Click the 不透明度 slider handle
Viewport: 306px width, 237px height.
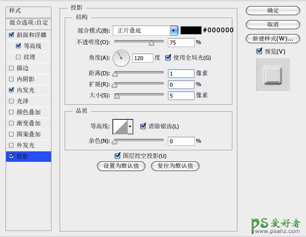click(x=151, y=44)
